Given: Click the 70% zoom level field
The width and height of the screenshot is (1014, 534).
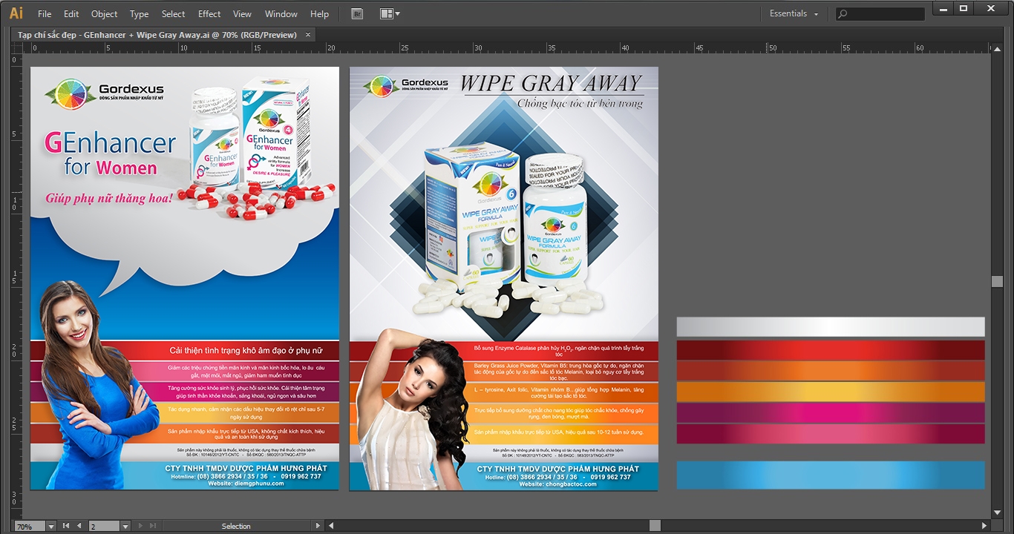Looking at the screenshot, I should click(30, 527).
